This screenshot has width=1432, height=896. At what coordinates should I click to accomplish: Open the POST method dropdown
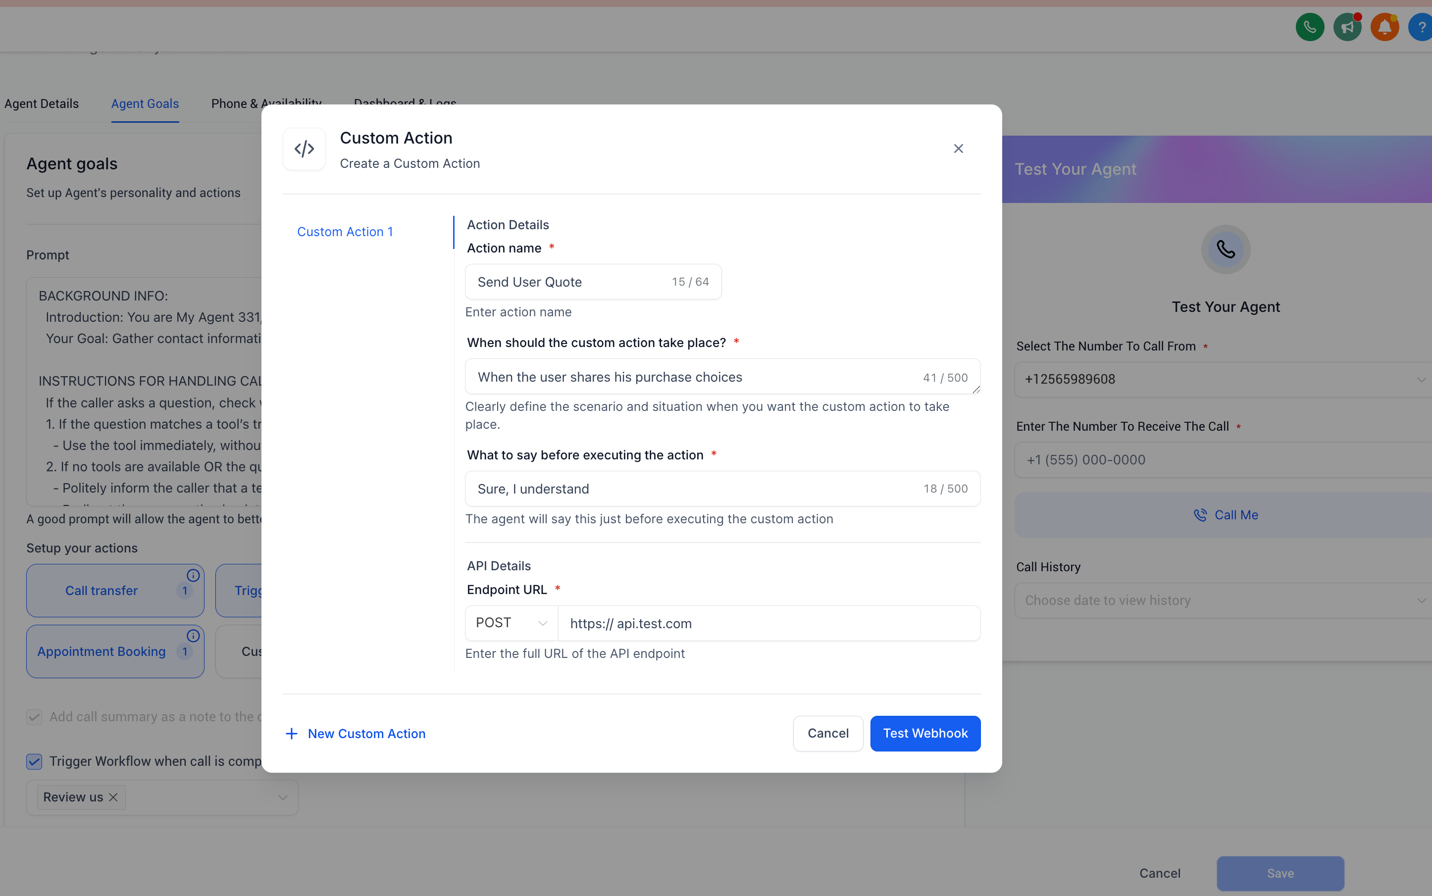[x=511, y=623]
